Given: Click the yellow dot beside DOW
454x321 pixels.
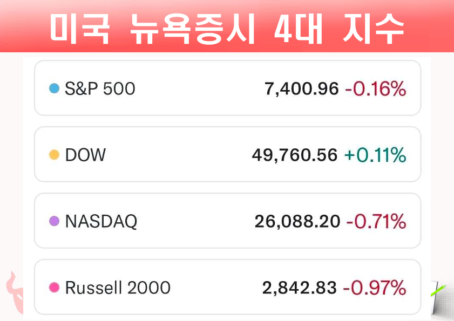Looking at the screenshot, I should click(54, 155).
